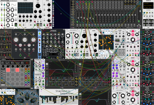Screen dimensions: 154x105
Task: Click the smooth knob on phaseCZAR
Action: click(8, 25)
